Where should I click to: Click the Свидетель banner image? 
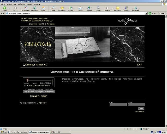tap(82, 44)
